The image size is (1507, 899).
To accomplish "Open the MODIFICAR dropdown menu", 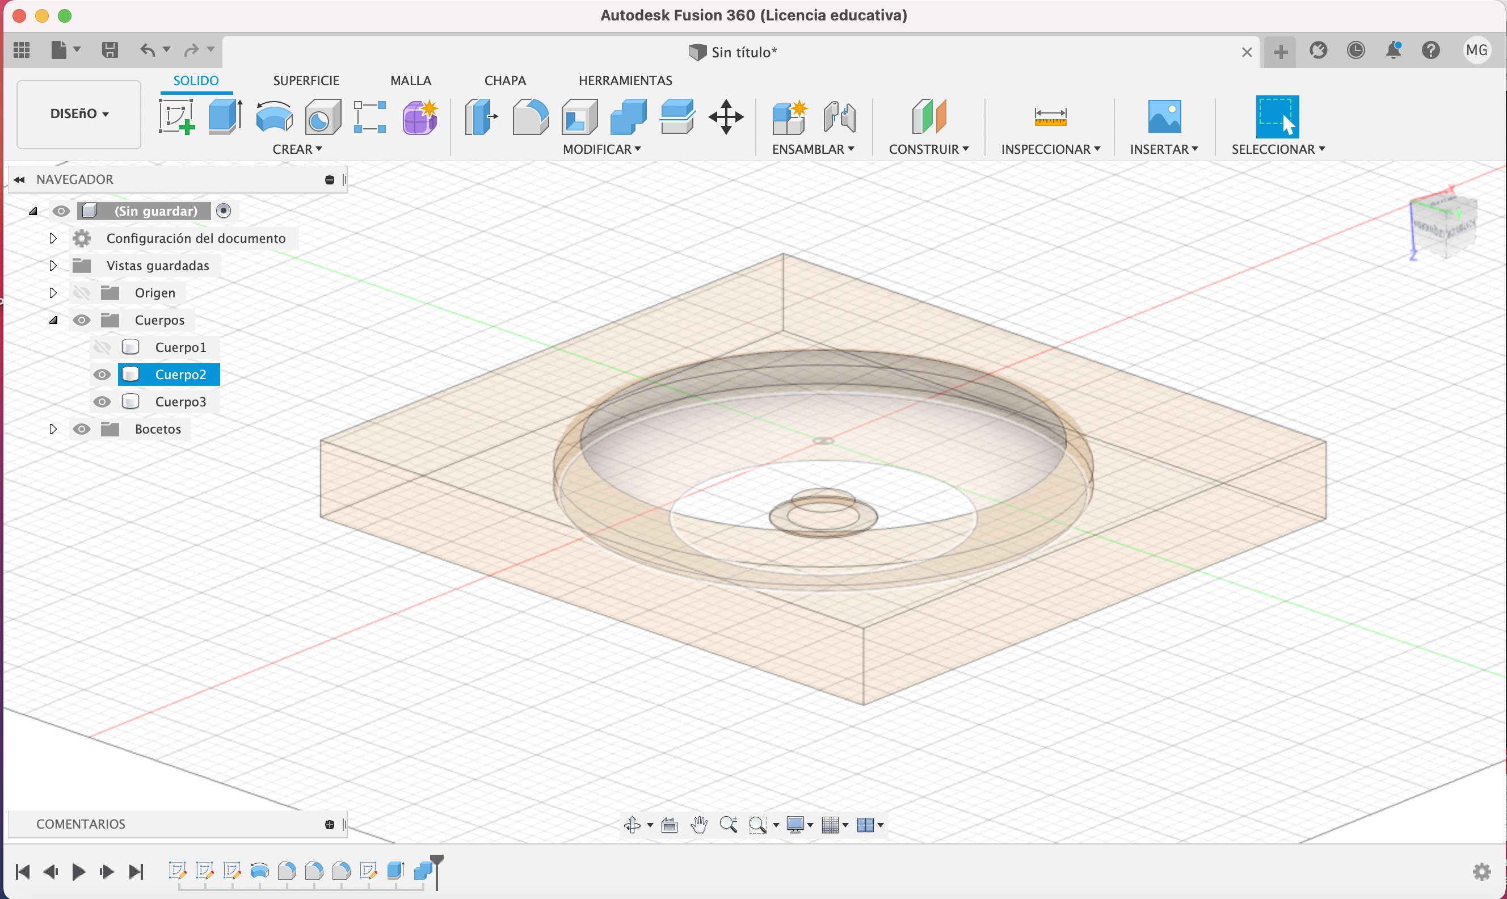I will pyautogui.click(x=602, y=149).
